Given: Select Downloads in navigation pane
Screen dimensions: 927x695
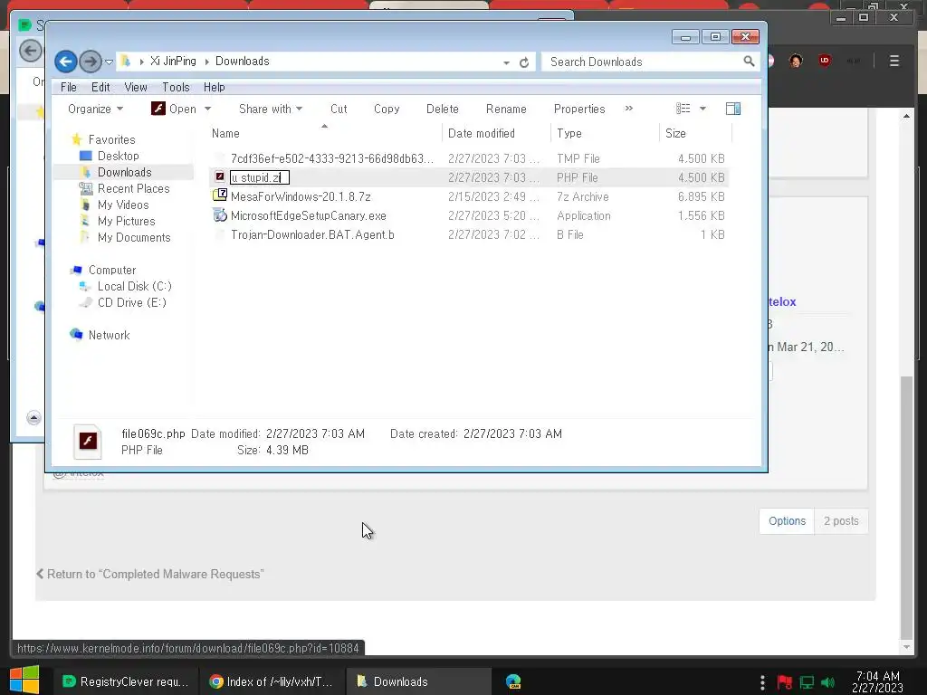Looking at the screenshot, I should coord(125,172).
